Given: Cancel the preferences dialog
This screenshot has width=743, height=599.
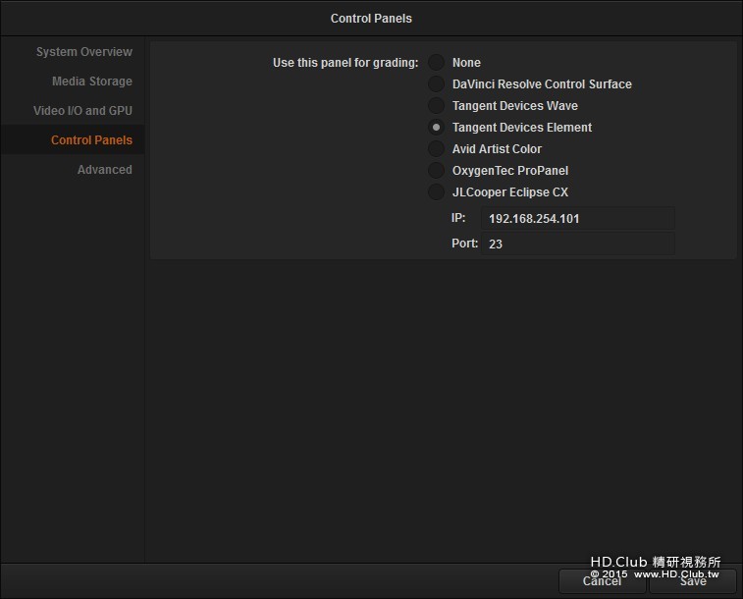Looking at the screenshot, I should [602, 581].
